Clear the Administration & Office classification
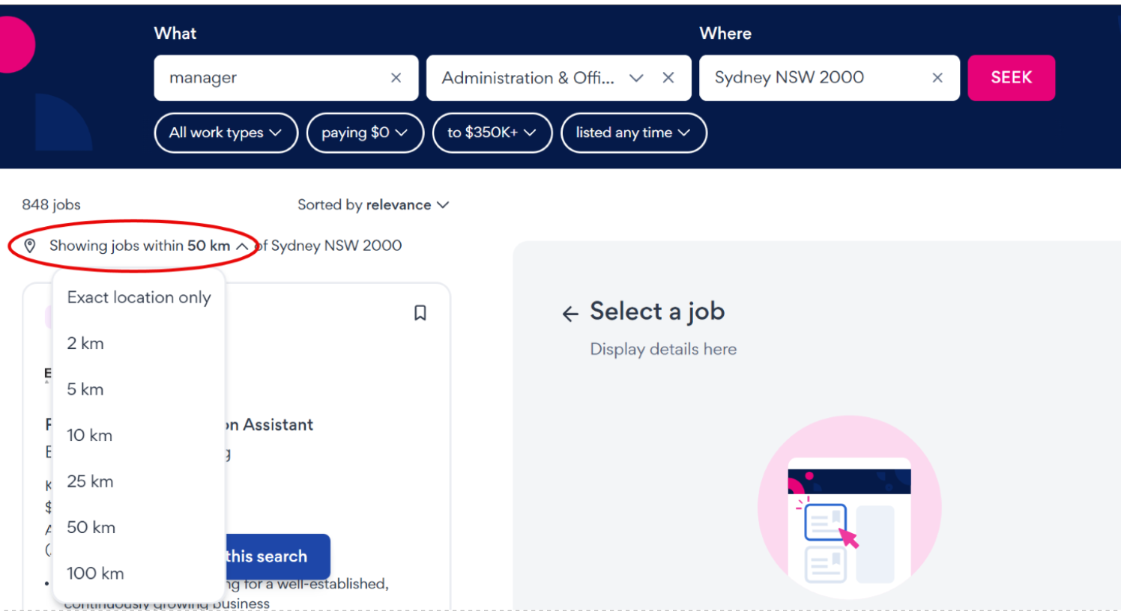Screen dimensions: 1121x611 (668, 78)
